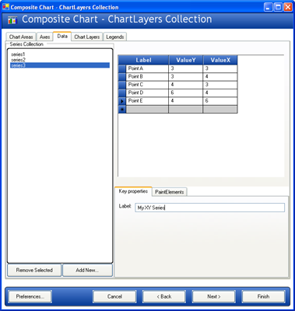Open the Axes tab
This screenshot has width=295, height=311.
coord(44,37)
